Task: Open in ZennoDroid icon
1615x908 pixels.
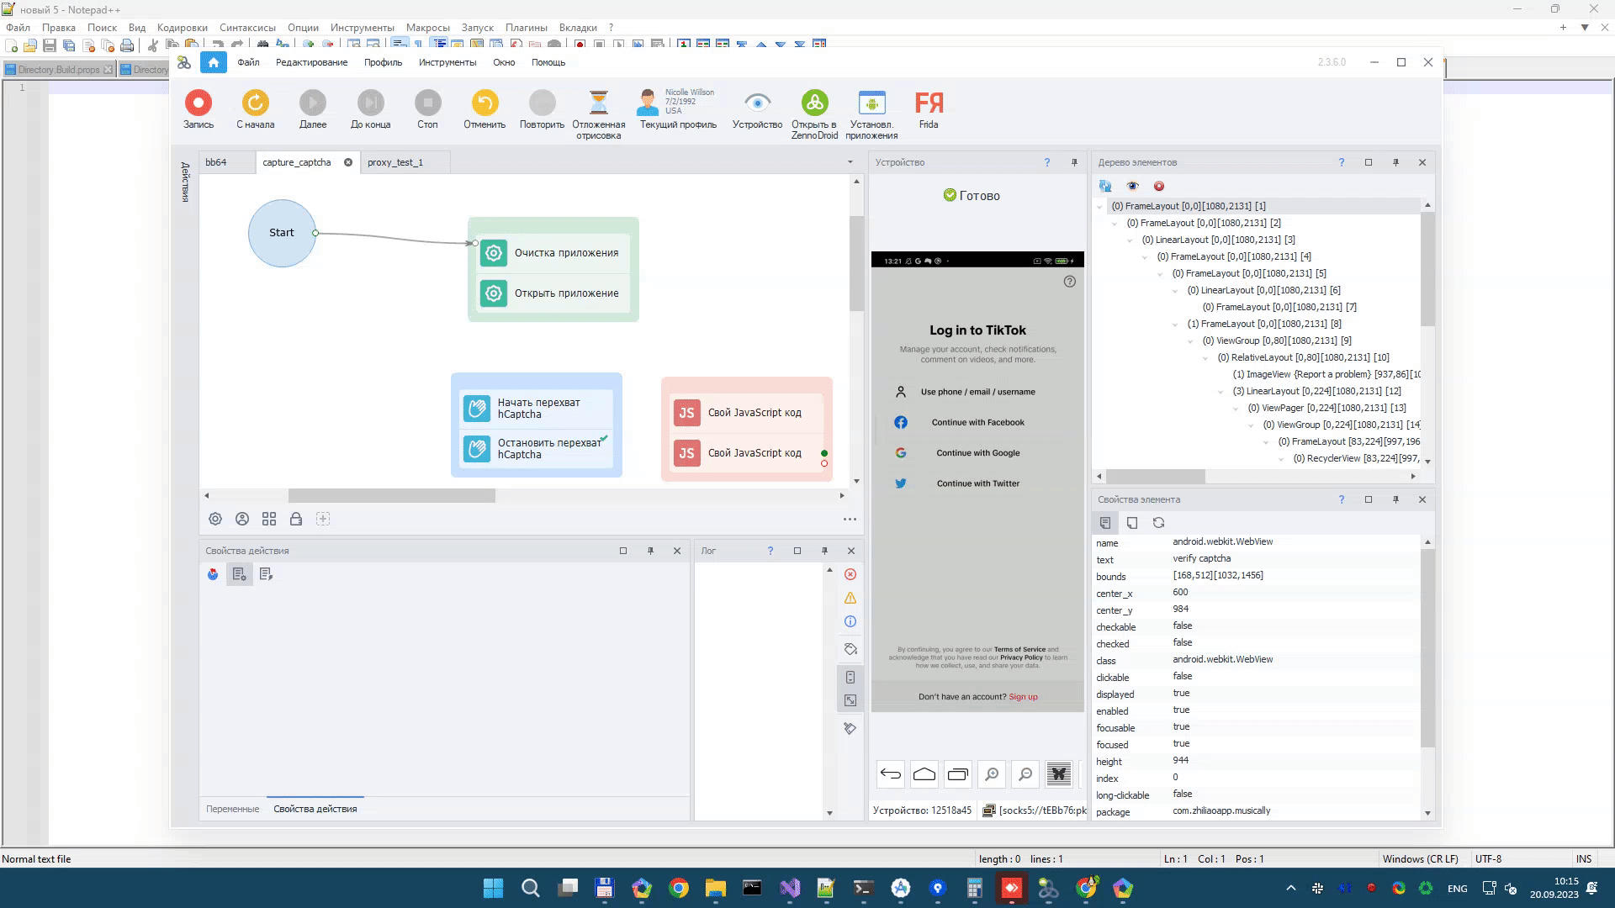Action: 814,103
